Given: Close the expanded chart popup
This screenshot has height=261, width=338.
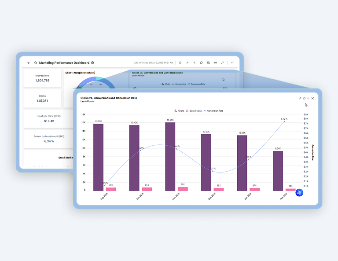Looking at the screenshot, I should (x=312, y=98).
